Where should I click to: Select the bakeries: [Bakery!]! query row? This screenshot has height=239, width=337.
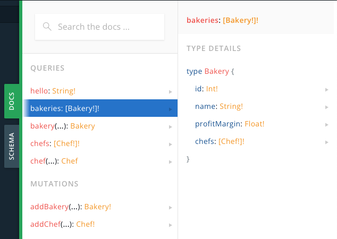point(100,108)
